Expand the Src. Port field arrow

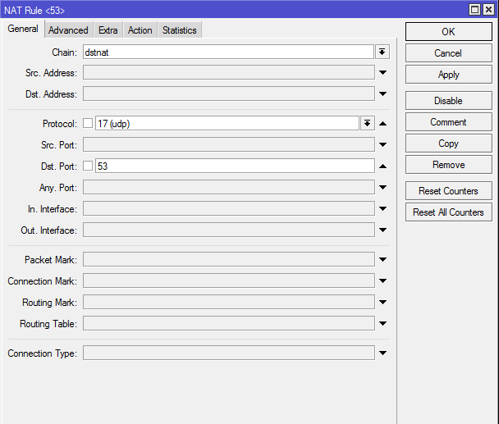(x=382, y=144)
